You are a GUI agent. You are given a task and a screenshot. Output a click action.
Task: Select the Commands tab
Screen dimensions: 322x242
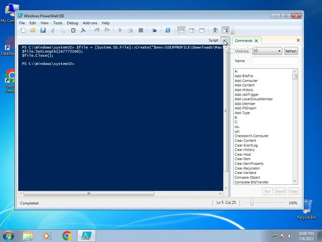[x=244, y=41]
